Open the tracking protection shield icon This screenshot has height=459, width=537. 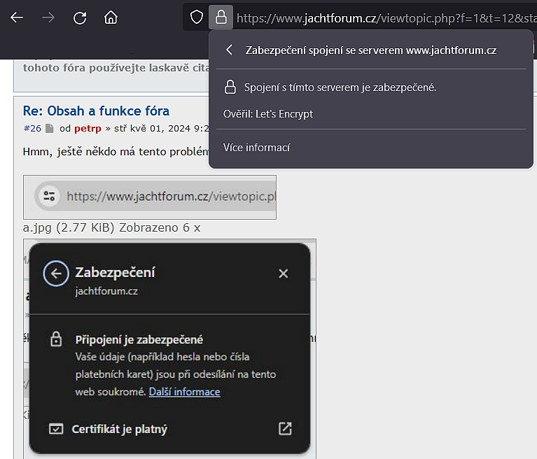click(197, 17)
